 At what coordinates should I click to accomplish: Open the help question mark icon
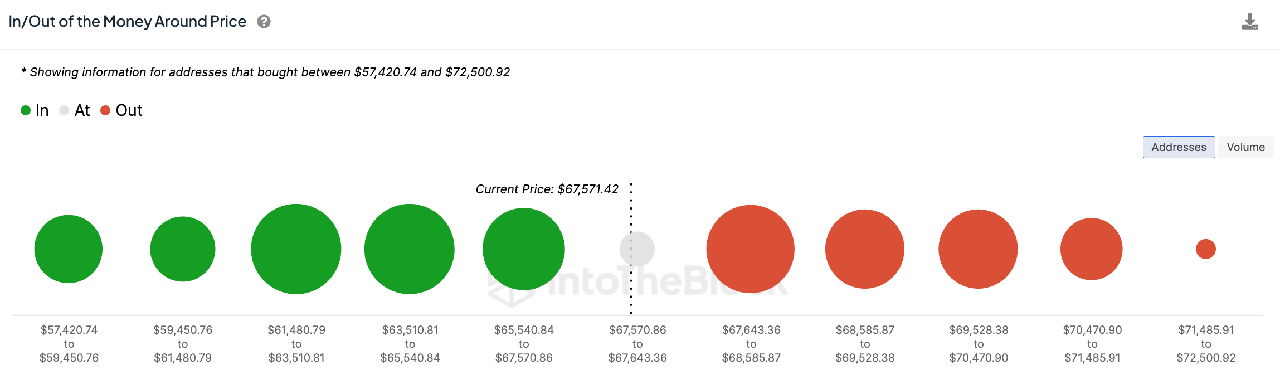tap(264, 22)
